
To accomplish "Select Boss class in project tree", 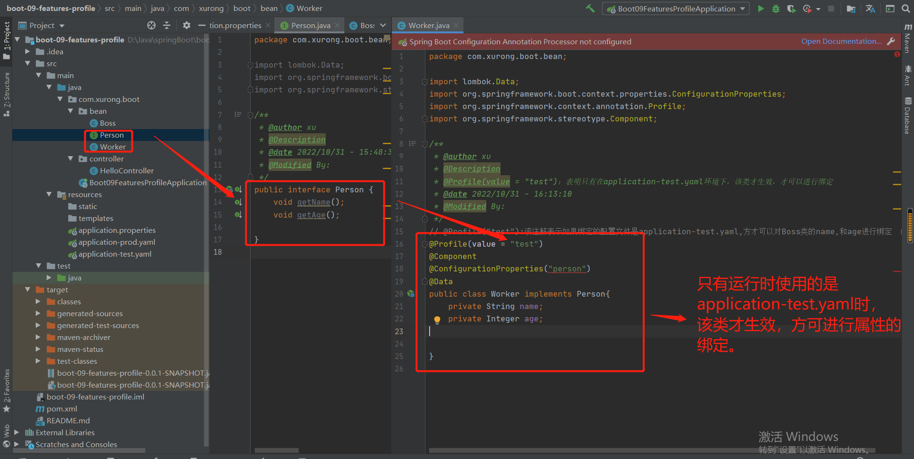I will [x=108, y=123].
